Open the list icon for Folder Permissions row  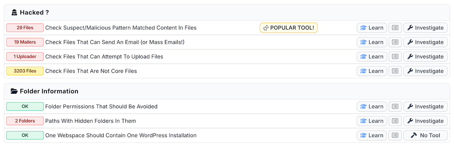coord(395,107)
